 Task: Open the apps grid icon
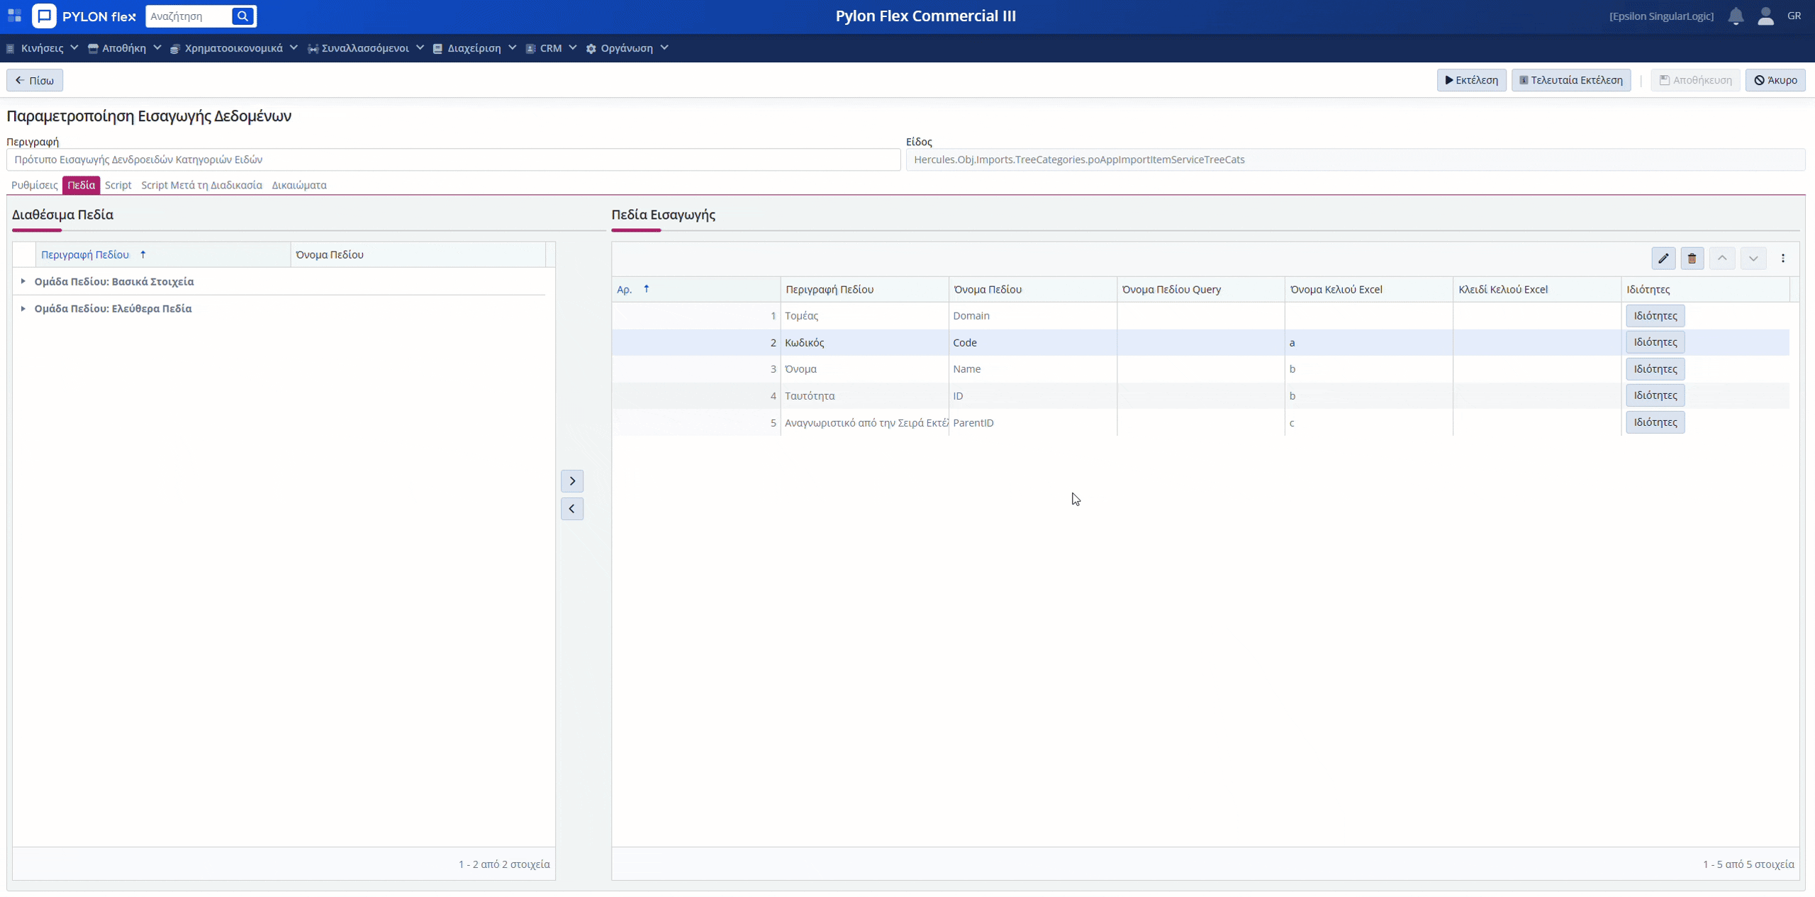tap(14, 16)
